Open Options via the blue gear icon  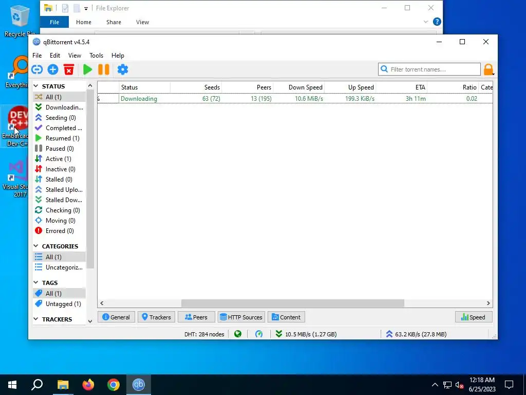122,69
